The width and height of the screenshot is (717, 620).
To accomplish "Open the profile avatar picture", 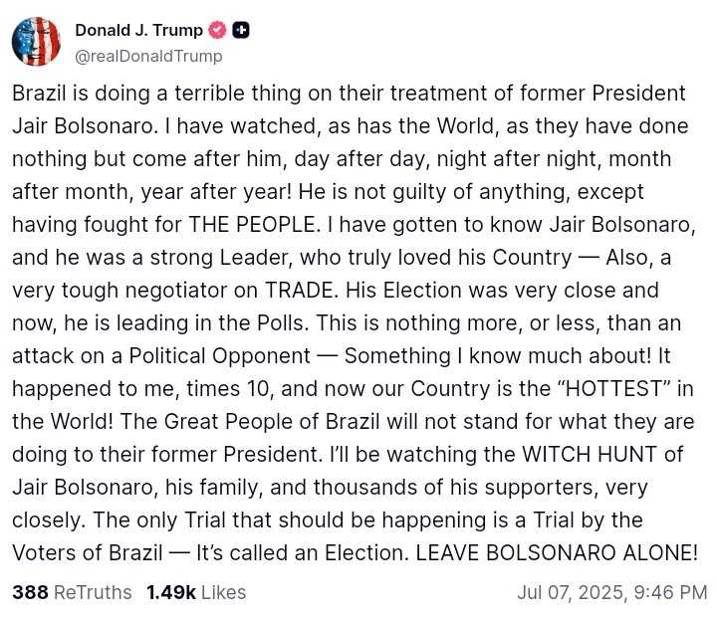I will pyautogui.click(x=36, y=42).
